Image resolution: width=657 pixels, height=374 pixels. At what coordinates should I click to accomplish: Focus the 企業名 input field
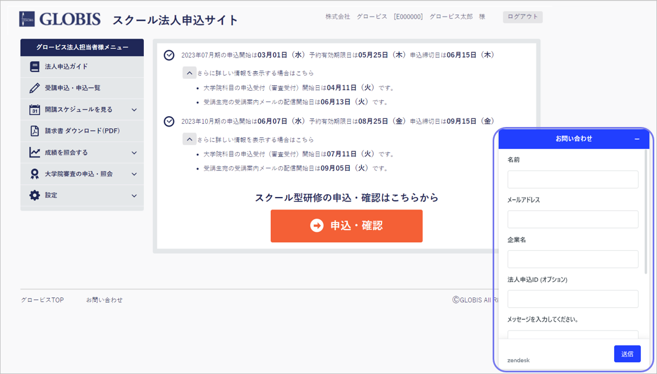tap(573, 259)
